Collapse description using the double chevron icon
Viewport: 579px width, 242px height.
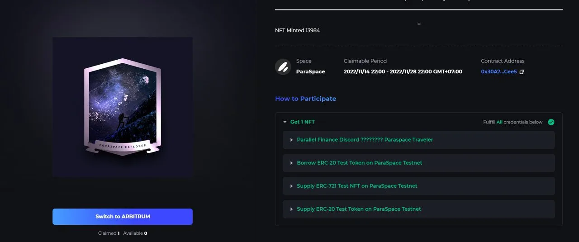coord(419,24)
